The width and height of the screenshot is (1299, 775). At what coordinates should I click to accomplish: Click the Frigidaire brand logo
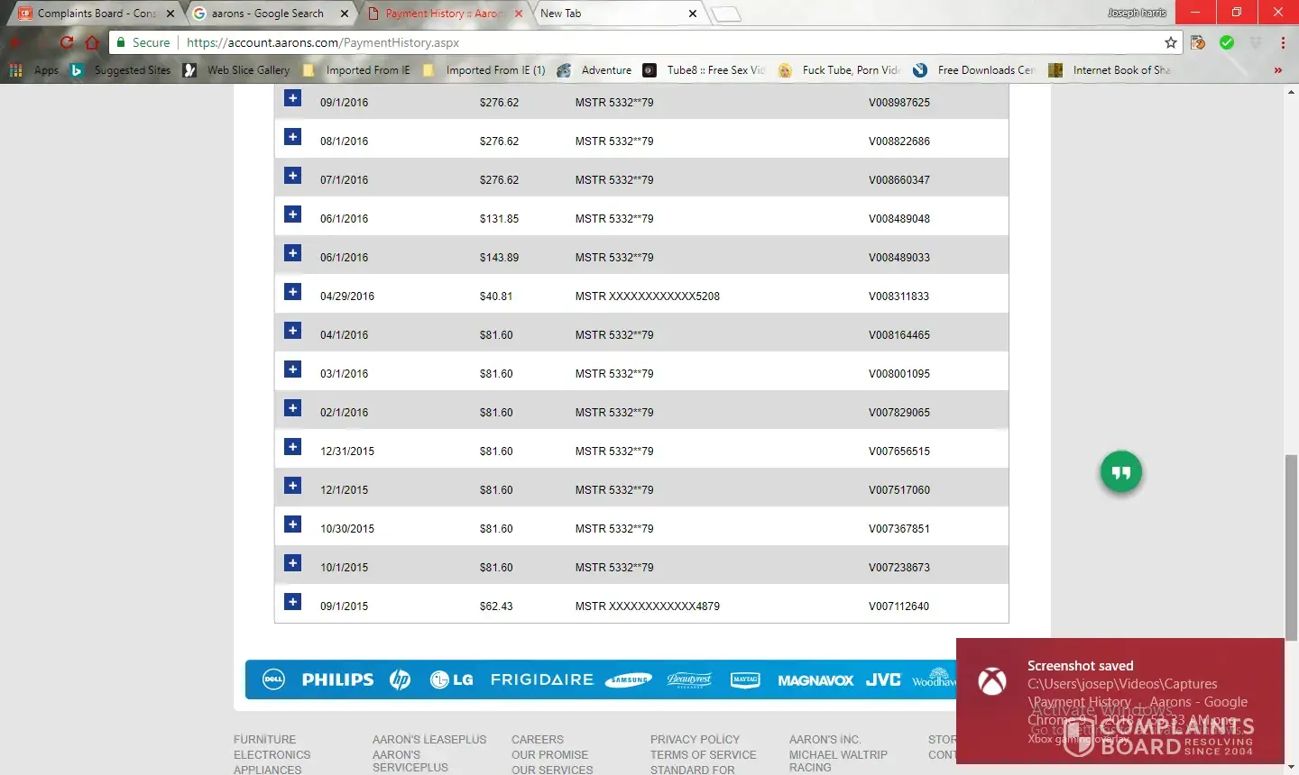click(542, 679)
